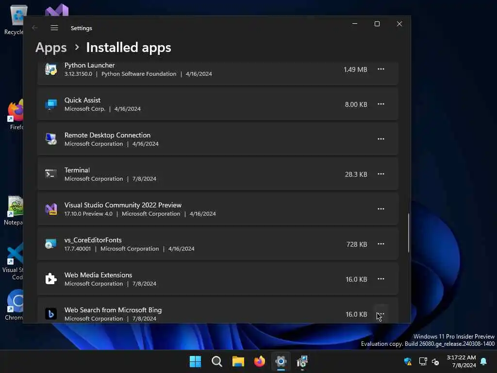Select the Quick Assist app name
The image size is (497, 373).
83,100
